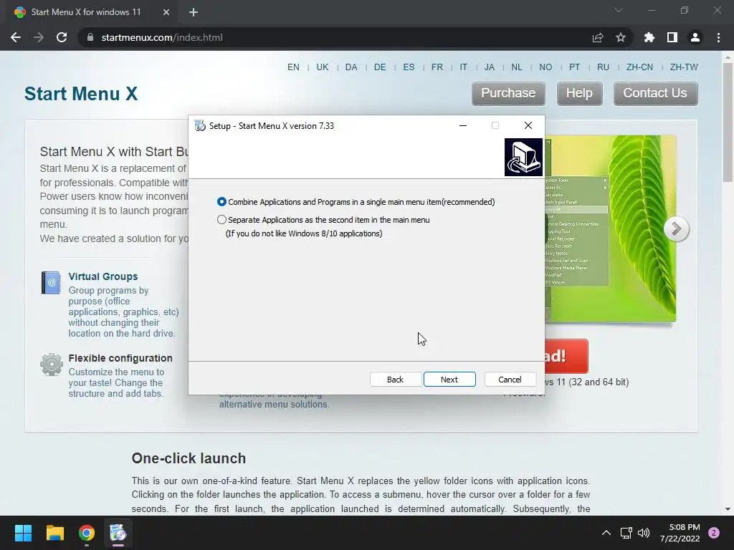
Task: Click the Start Menu X site title
Action: [81, 94]
